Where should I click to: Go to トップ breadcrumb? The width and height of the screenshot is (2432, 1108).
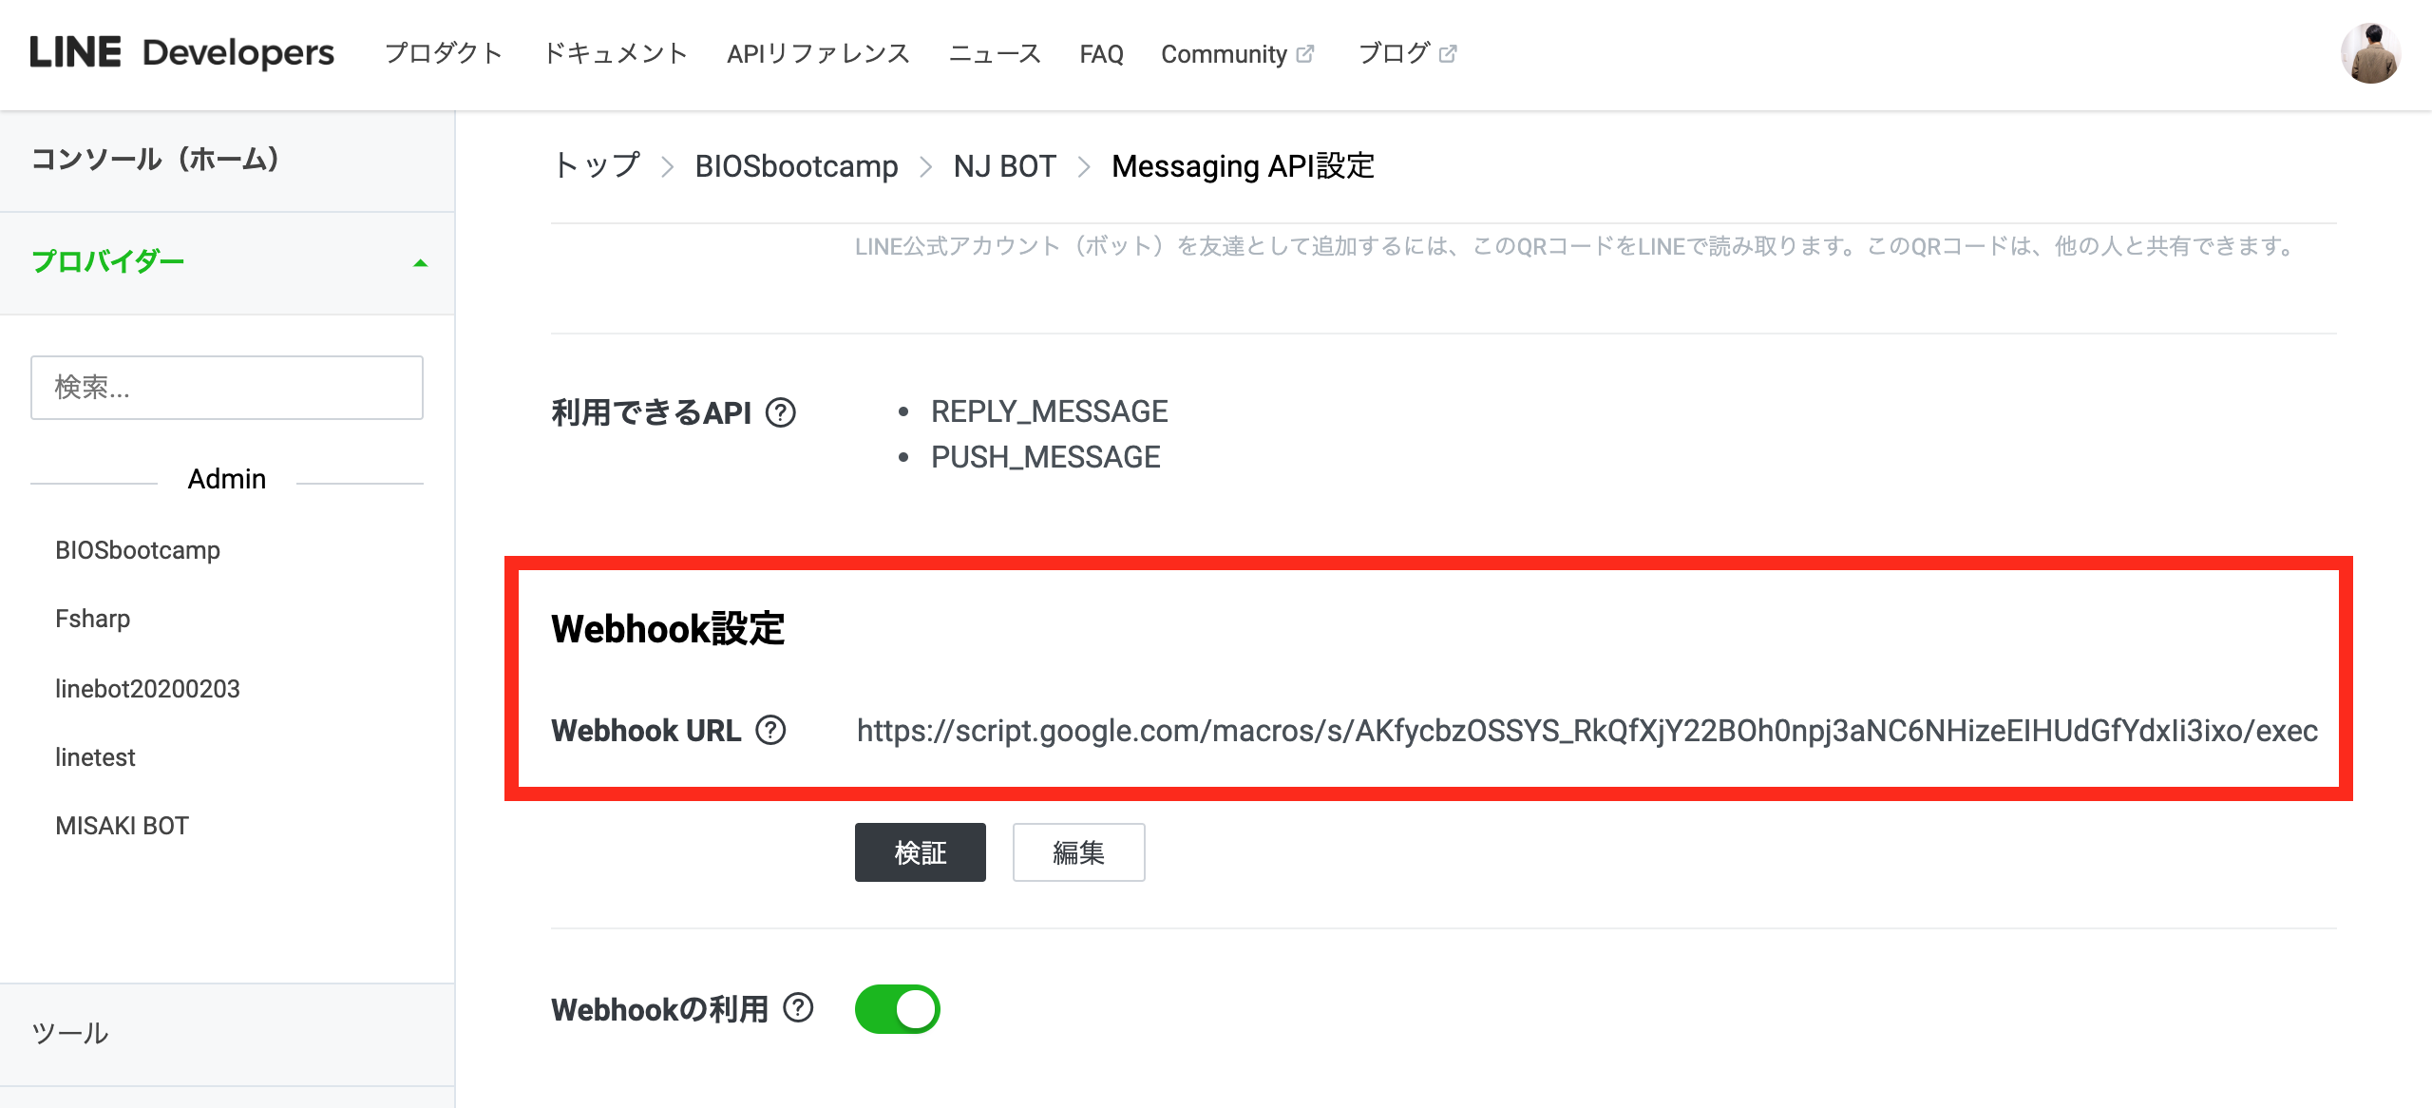[x=596, y=166]
